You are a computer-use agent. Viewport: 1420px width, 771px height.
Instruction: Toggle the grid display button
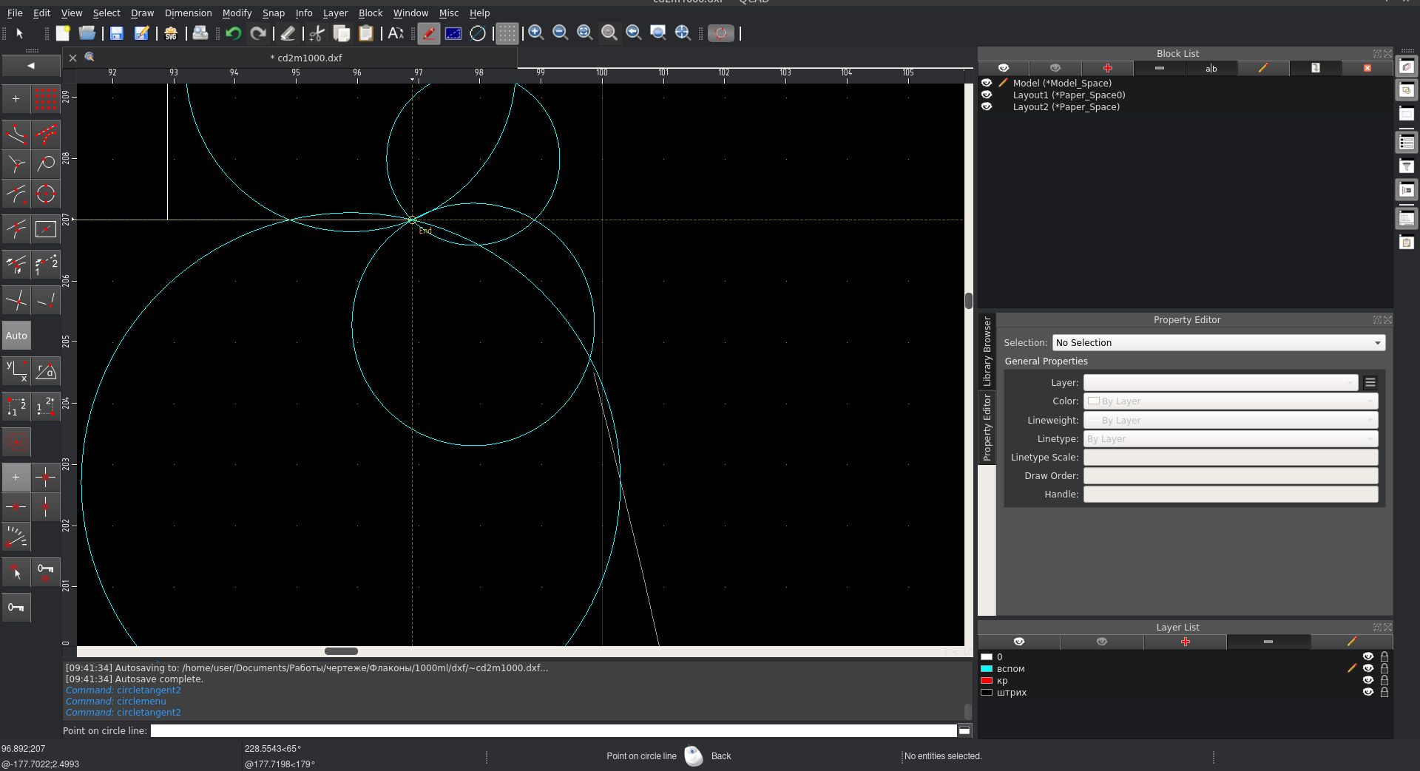[507, 33]
